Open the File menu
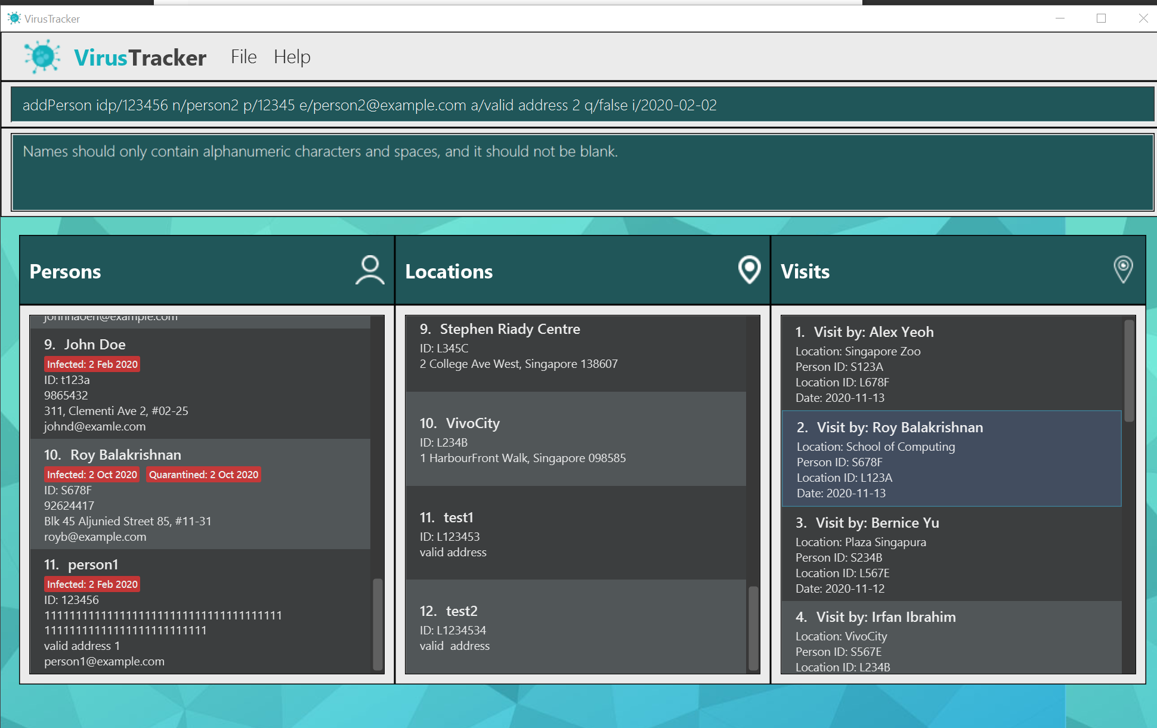Image resolution: width=1157 pixels, height=728 pixels. [x=243, y=57]
